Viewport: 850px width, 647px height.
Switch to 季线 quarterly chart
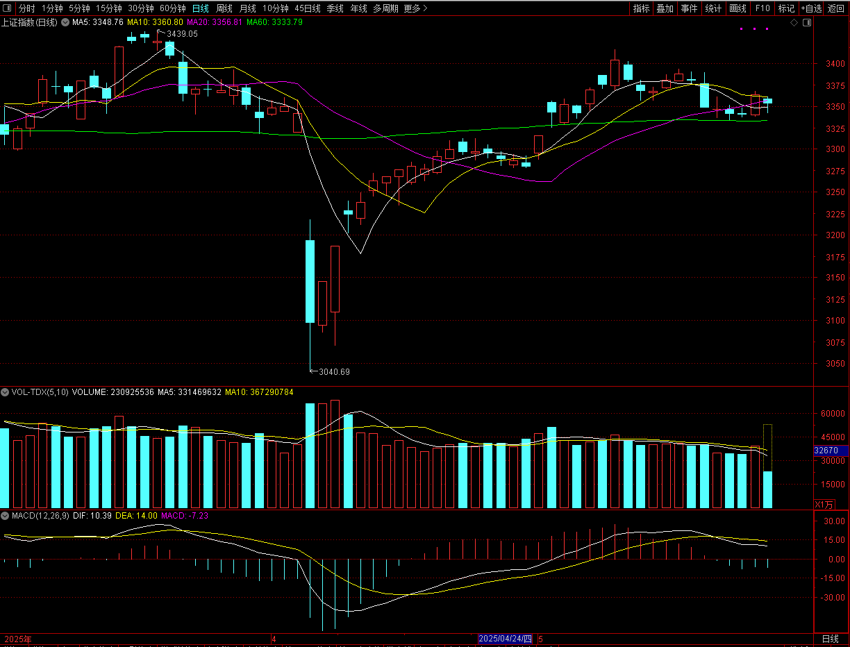click(335, 8)
